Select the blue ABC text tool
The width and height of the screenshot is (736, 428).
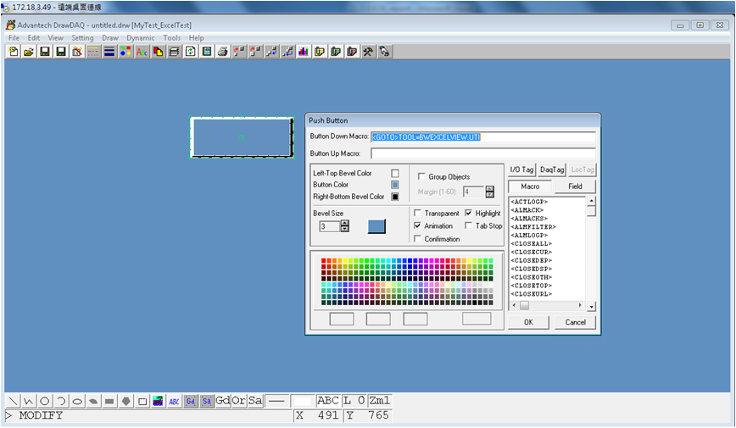(174, 401)
